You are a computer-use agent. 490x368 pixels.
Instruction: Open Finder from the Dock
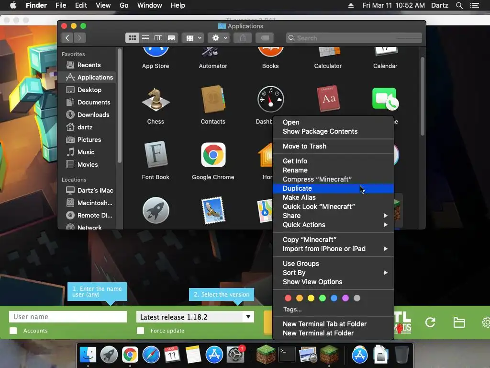pos(88,355)
